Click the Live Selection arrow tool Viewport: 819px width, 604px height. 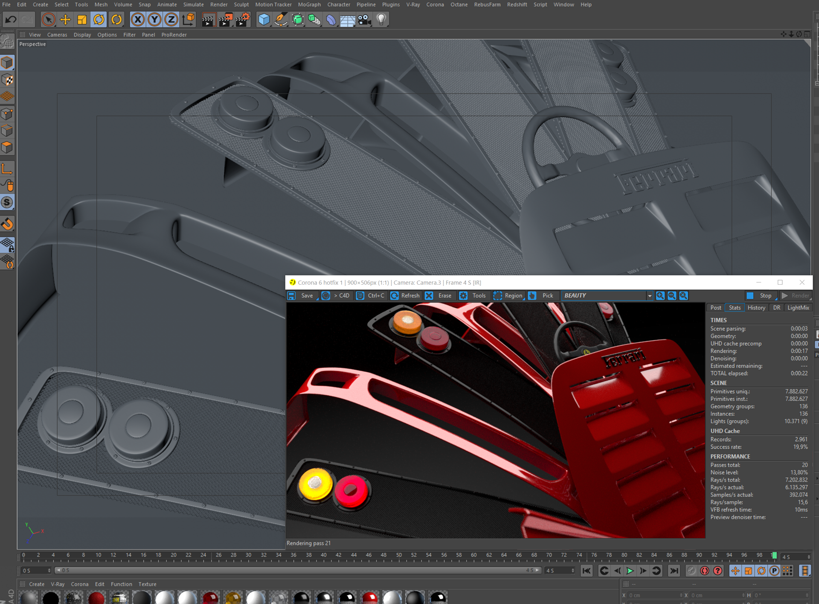tap(48, 19)
